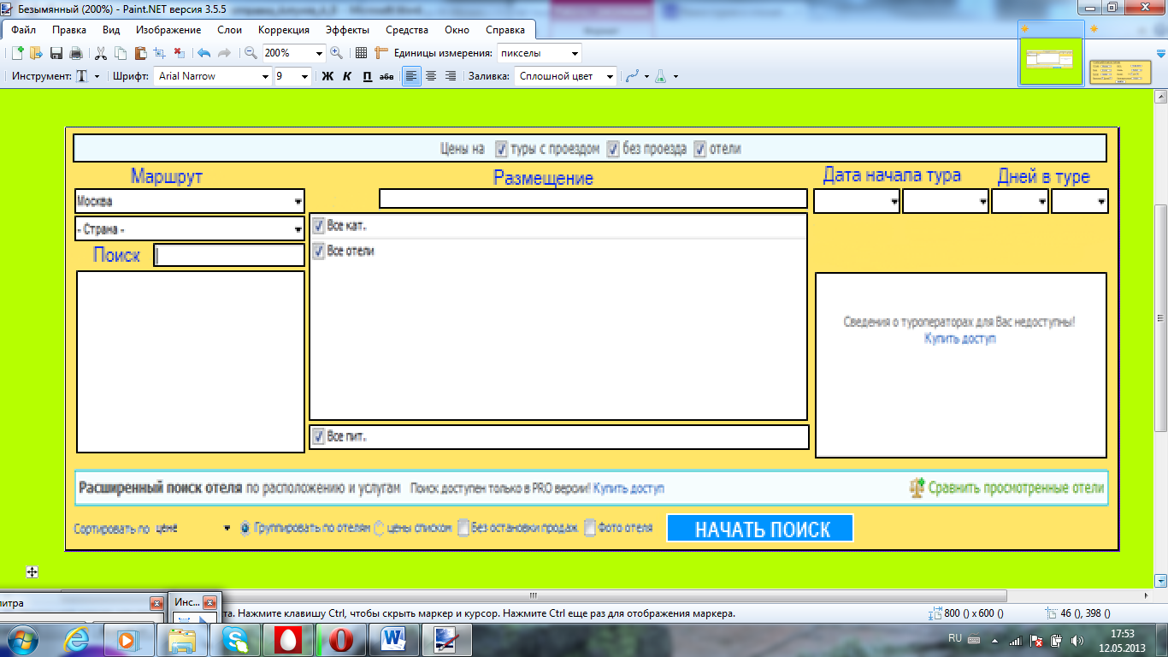Select 'Группировать по отелям' radio button
The image size is (1168, 657).
(x=245, y=528)
